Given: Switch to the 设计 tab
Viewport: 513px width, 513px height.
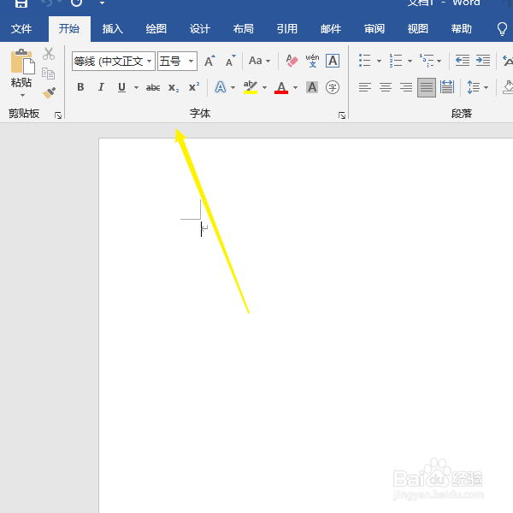Looking at the screenshot, I should click(199, 29).
